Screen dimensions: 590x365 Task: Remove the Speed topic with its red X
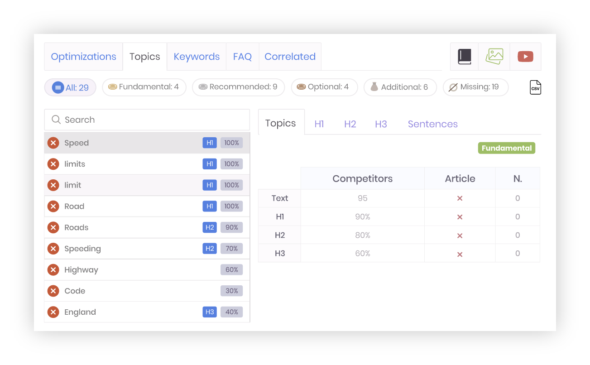coord(53,143)
